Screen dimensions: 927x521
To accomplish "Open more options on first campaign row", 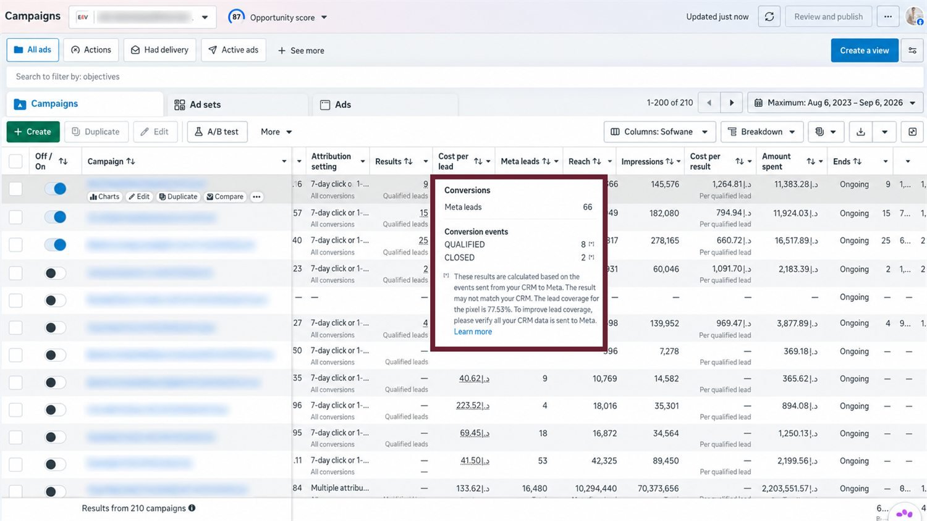I will coord(256,196).
